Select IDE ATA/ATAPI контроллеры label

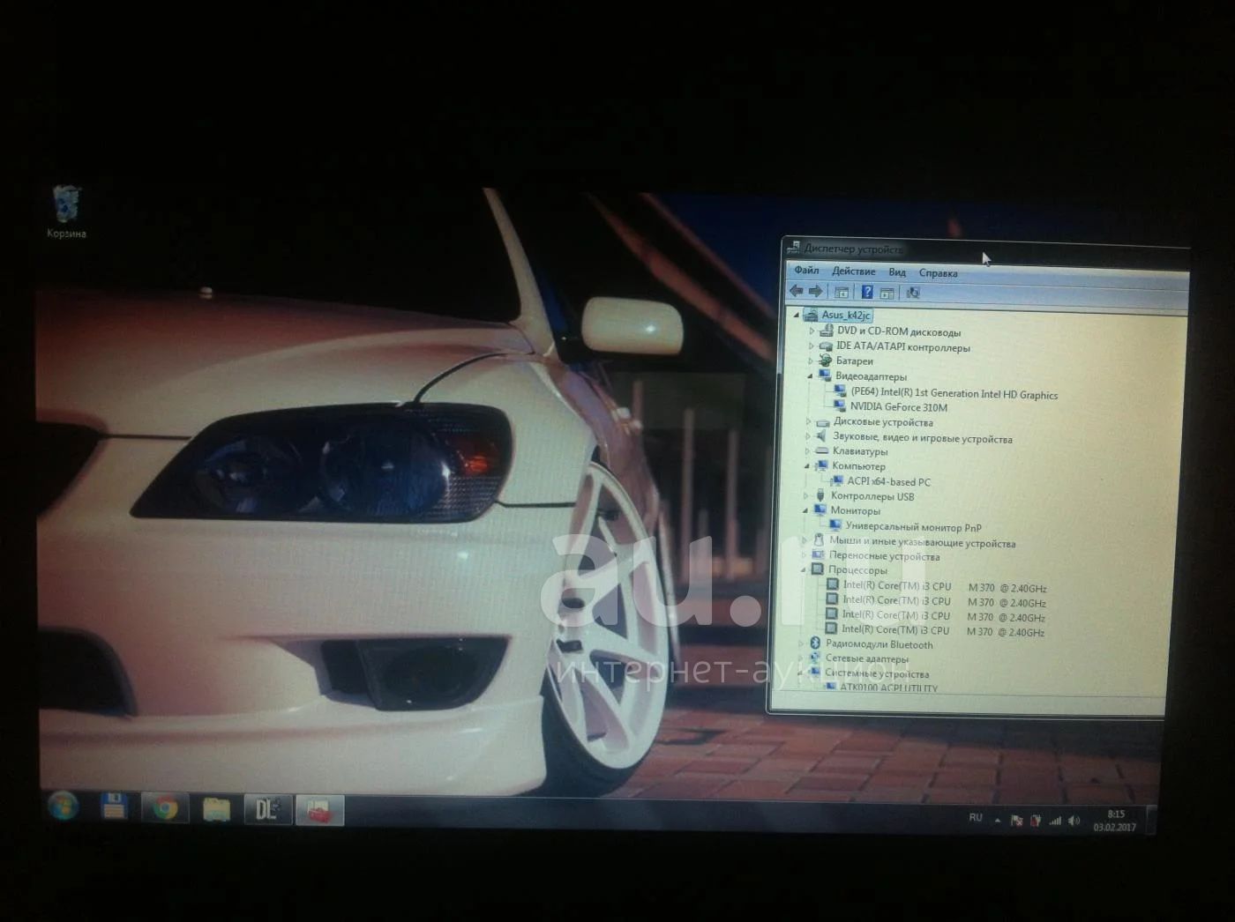click(903, 347)
